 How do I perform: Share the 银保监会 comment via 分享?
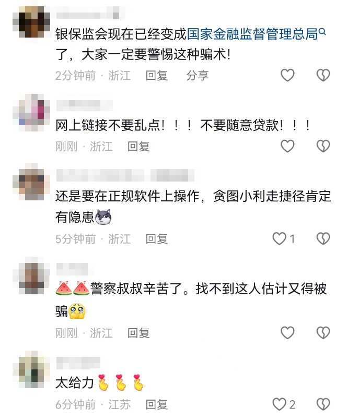tap(198, 76)
